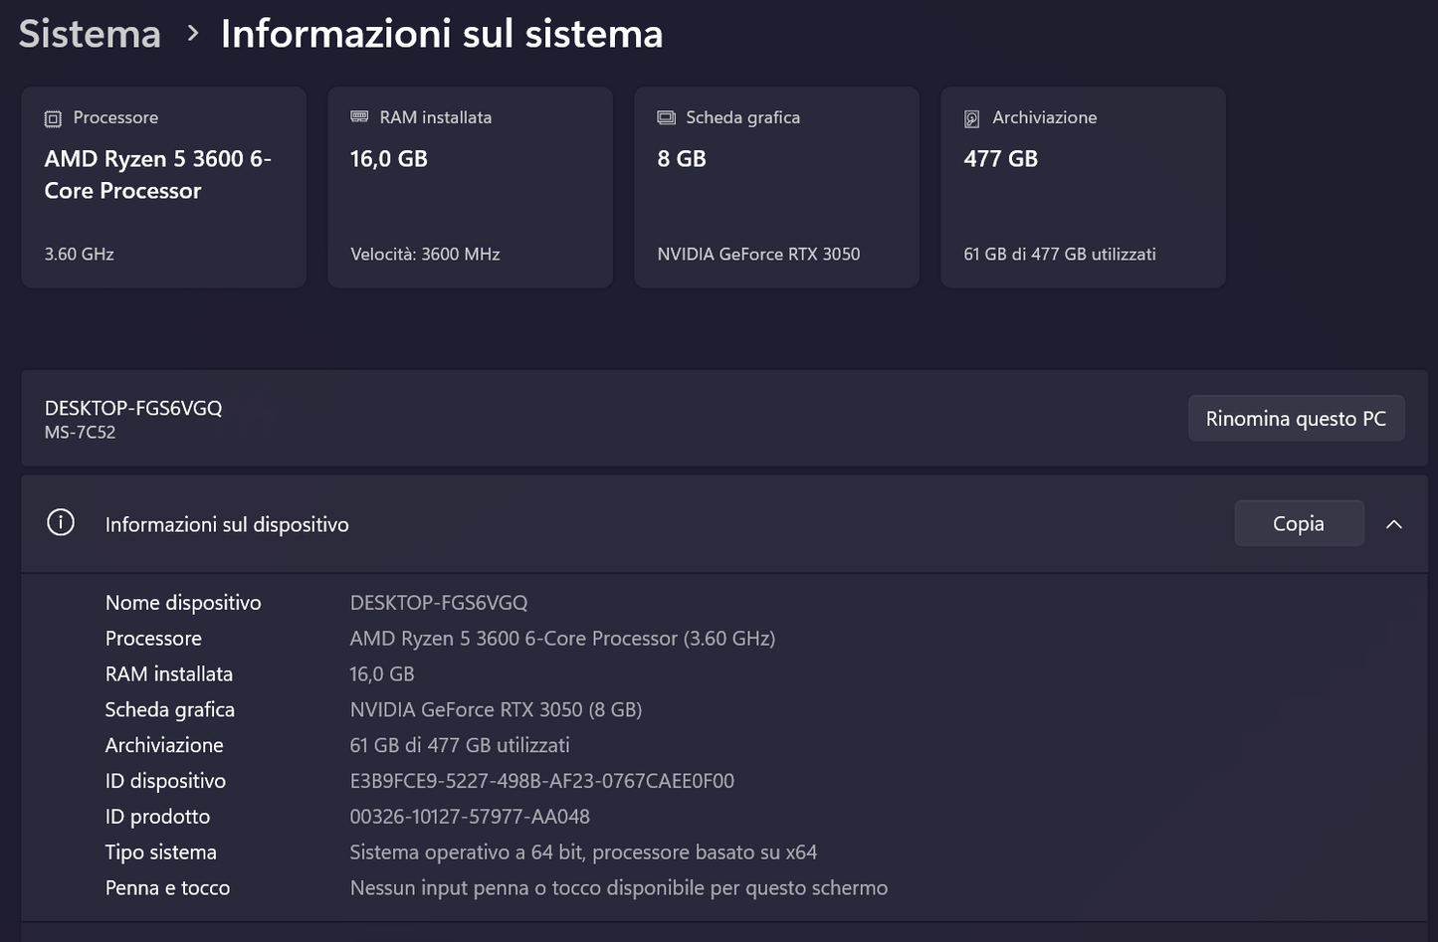The image size is (1438, 942).
Task: Open the Scheda grafica 8 GB card
Action: [x=777, y=187]
